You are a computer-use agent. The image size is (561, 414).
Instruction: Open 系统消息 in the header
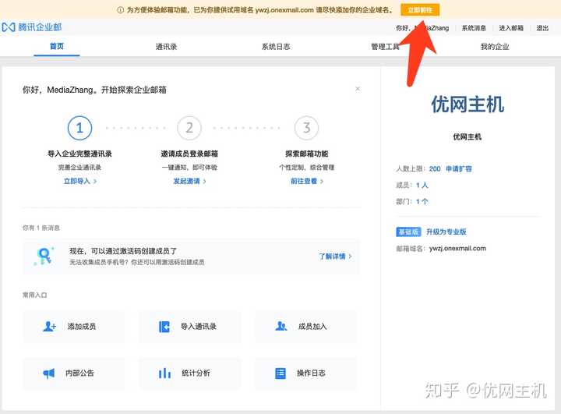click(x=474, y=28)
